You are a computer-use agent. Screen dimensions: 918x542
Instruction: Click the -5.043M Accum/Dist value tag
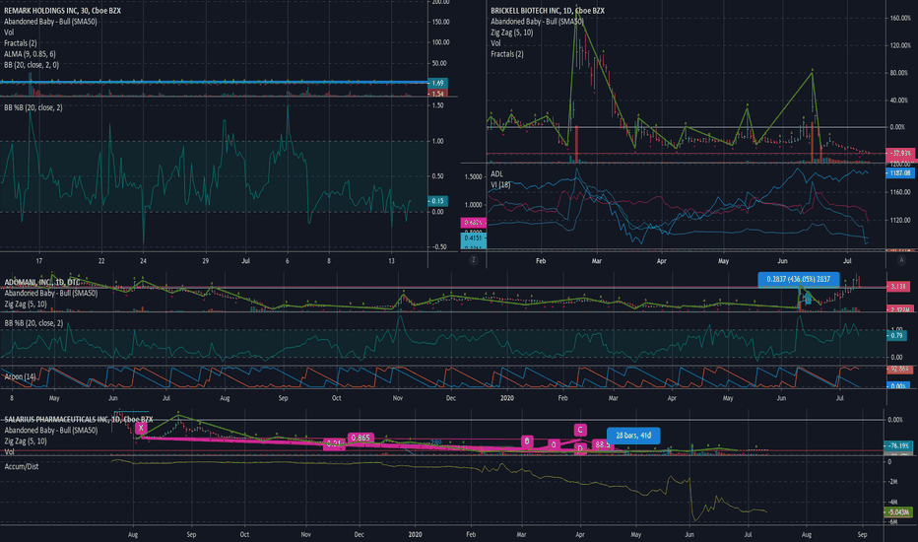pos(898,512)
